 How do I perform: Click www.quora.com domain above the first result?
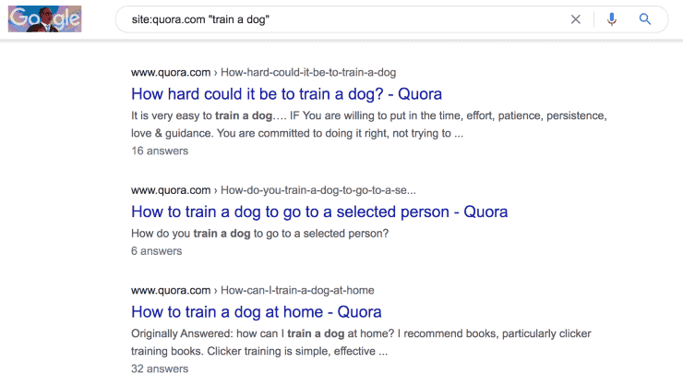coord(168,72)
